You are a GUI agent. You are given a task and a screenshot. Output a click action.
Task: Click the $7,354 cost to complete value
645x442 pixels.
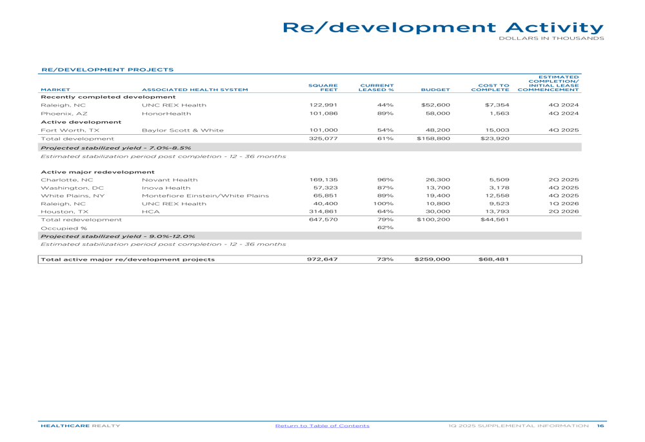point(497,105)
